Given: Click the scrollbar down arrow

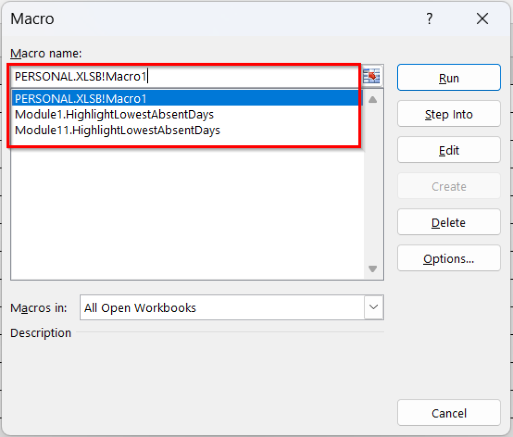Looking at the screenshot, I should coord(372,269).
